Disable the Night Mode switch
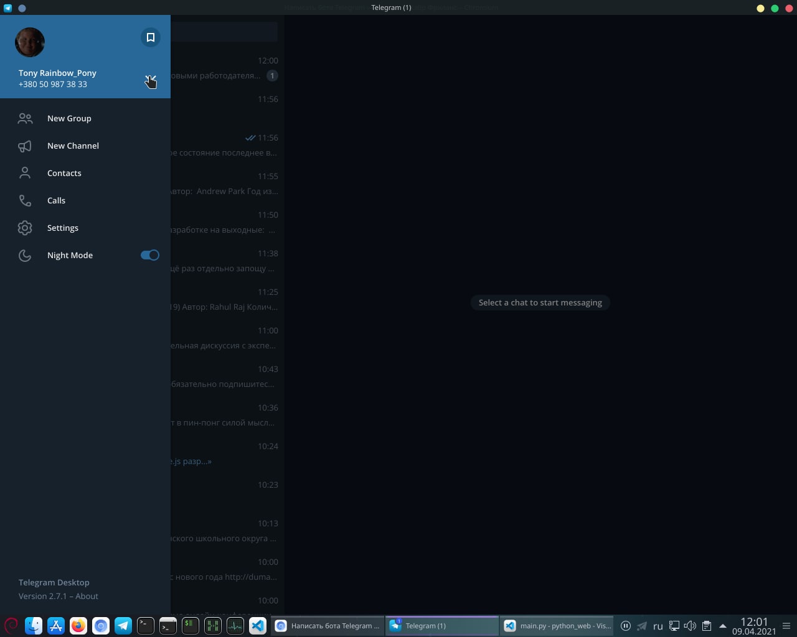Screen dimensions: 797x637 pyautogui.click(x=150, y=255)
